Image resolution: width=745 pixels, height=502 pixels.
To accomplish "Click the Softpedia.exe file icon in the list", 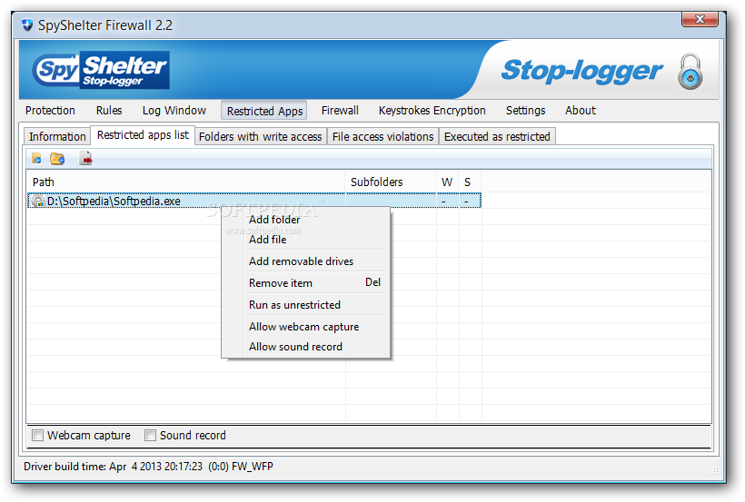I will point(37,202).
